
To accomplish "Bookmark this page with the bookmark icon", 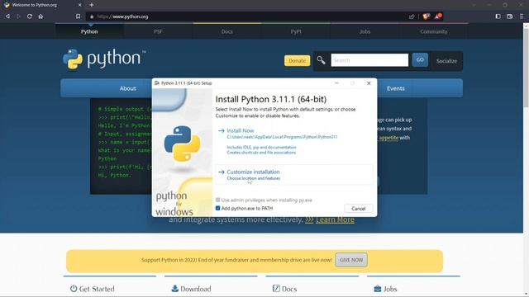I will pos(78,16).
